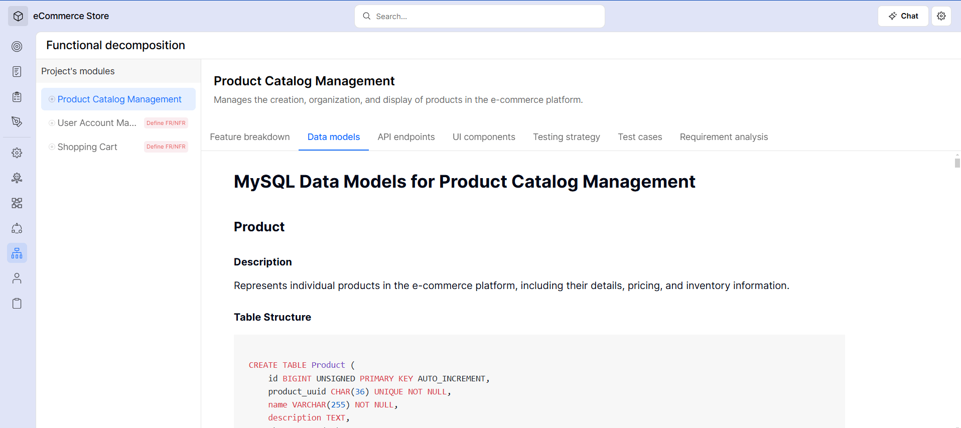The height and width of the screenshot is (428, 961).
Task: Click the Table Structure subheading
Action: pos(272,317)
